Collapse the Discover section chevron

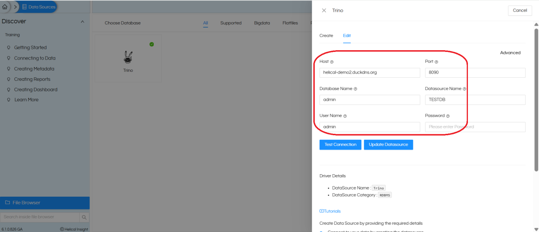pos(83,22)
